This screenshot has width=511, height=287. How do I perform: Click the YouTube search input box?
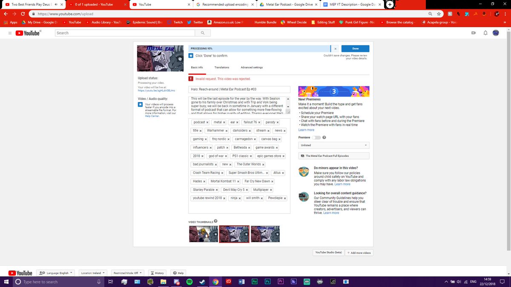[124, 33]
